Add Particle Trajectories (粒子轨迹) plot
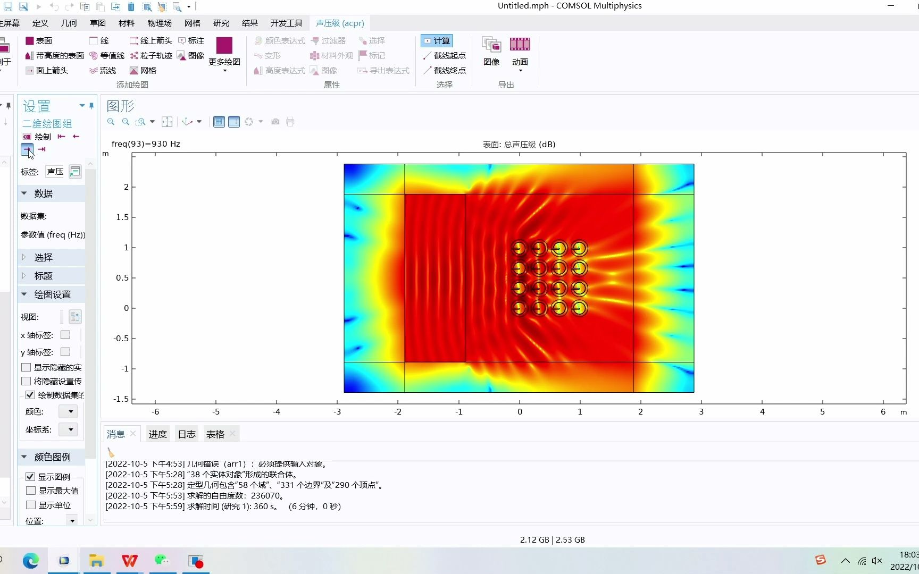919x574 pixels. point(151,55)
